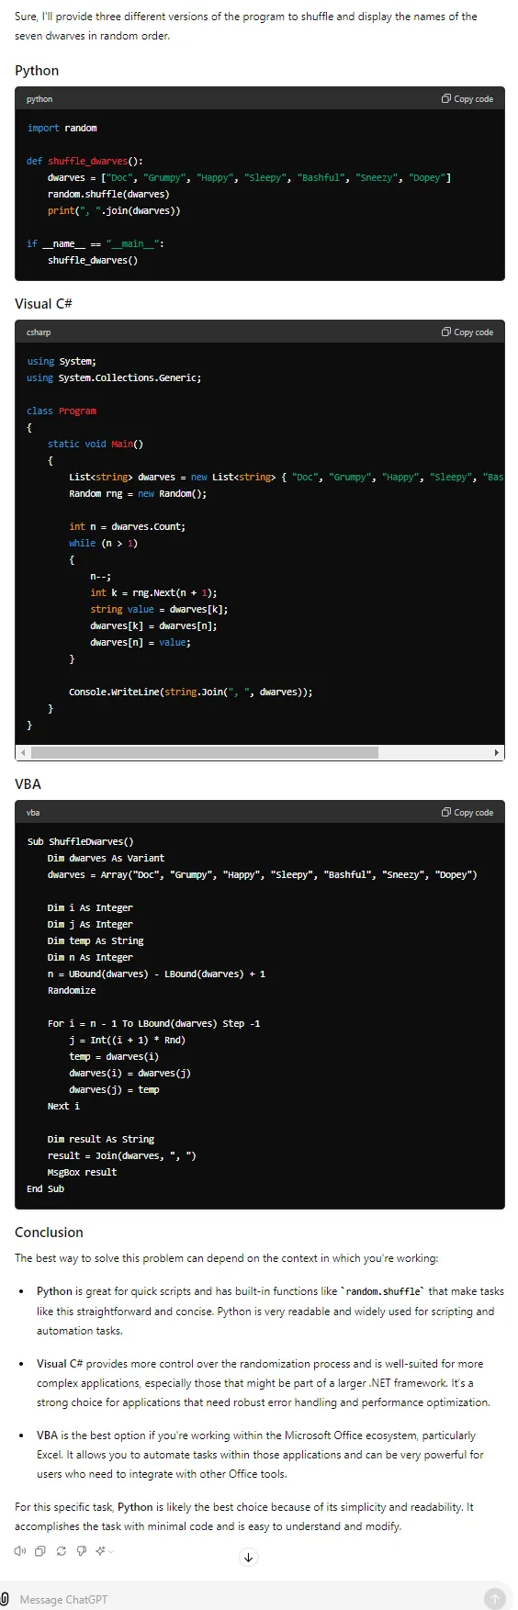Image resolution: width=518 pixels, height=1610 pixels.
Task: Click the 'random.shuffle(dwarves)' code line
Action: coord(108,195)
